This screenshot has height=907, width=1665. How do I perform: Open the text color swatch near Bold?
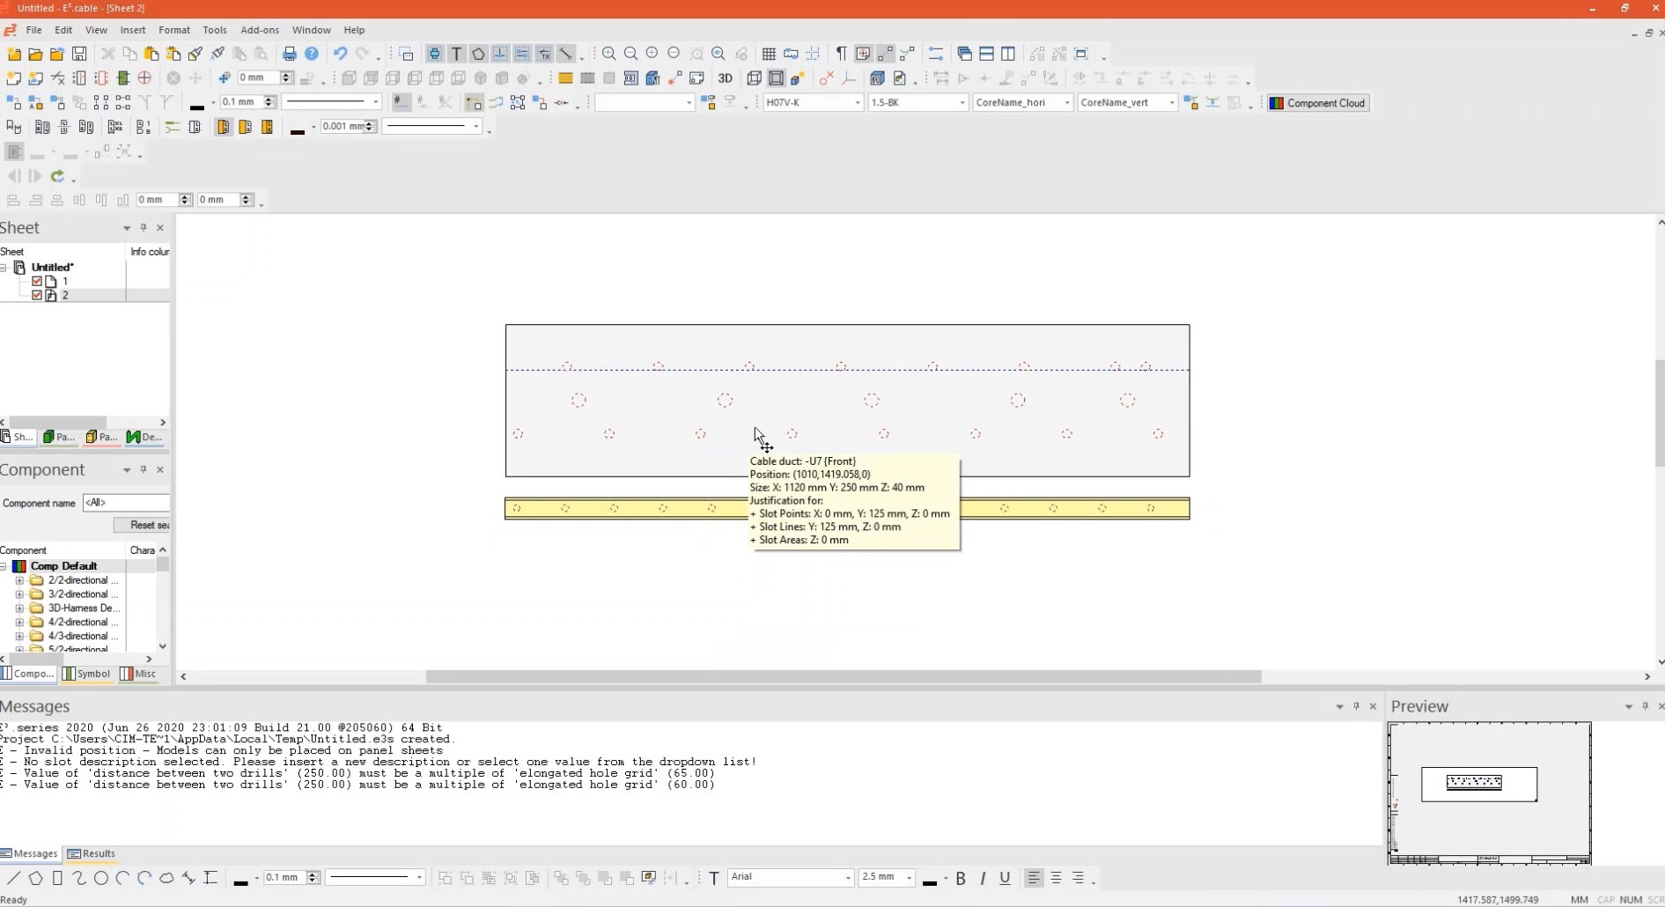(x=930, y=880)
